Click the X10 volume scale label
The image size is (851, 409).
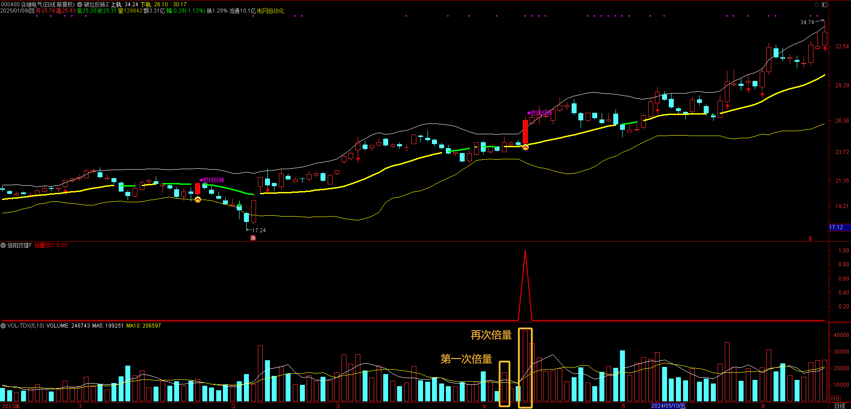click(x=835, y=399)
